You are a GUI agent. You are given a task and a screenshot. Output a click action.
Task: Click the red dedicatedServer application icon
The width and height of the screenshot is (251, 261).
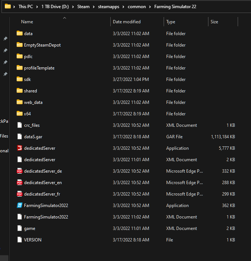(20, 148)
